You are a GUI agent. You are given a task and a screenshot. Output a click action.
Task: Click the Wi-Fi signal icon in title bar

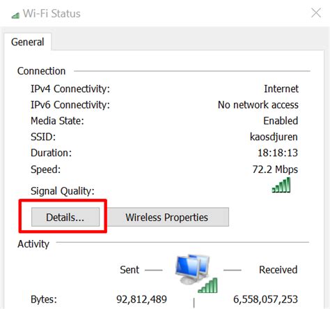[15, 15]
